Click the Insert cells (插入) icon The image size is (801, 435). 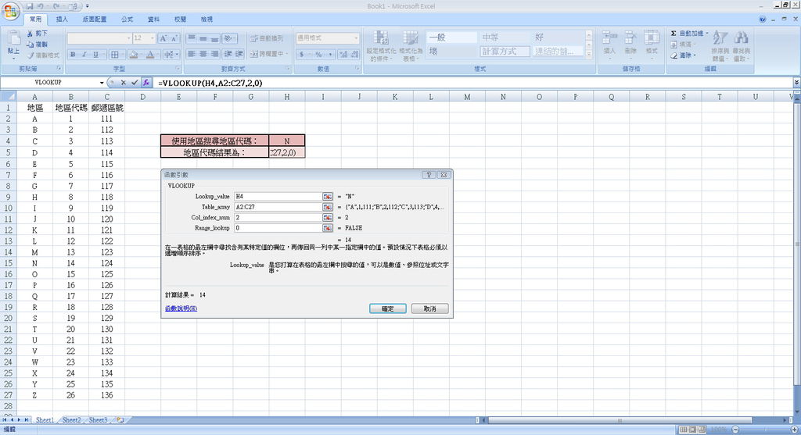(609, 37)
